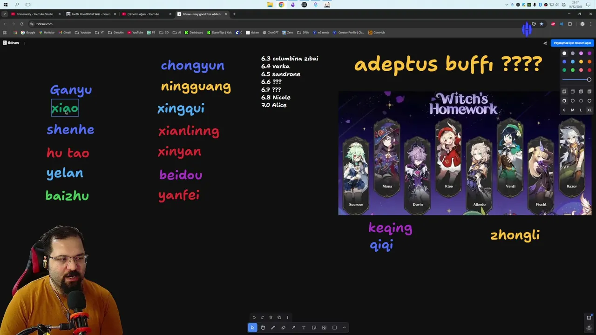Select the Arrow tool
Screen dimensions: 596x335
pyautogui.click(x=293, y=328)
